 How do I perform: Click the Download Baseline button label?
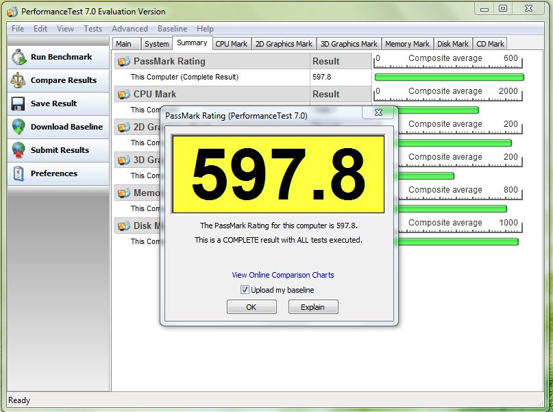pyautogui.click(x=66, y=127)
